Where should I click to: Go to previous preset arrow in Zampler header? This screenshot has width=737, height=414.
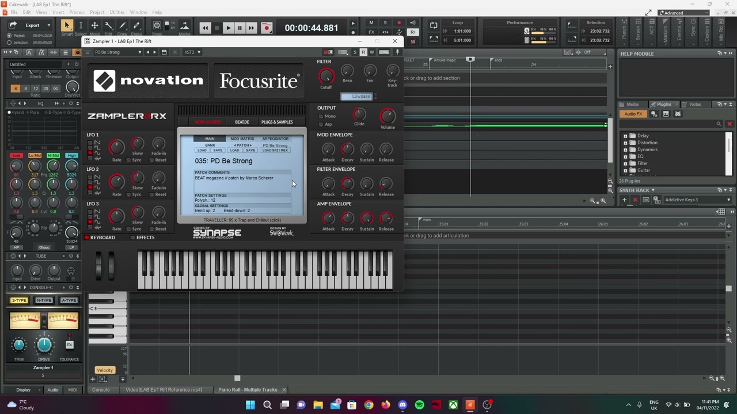[x=147, y=52]
